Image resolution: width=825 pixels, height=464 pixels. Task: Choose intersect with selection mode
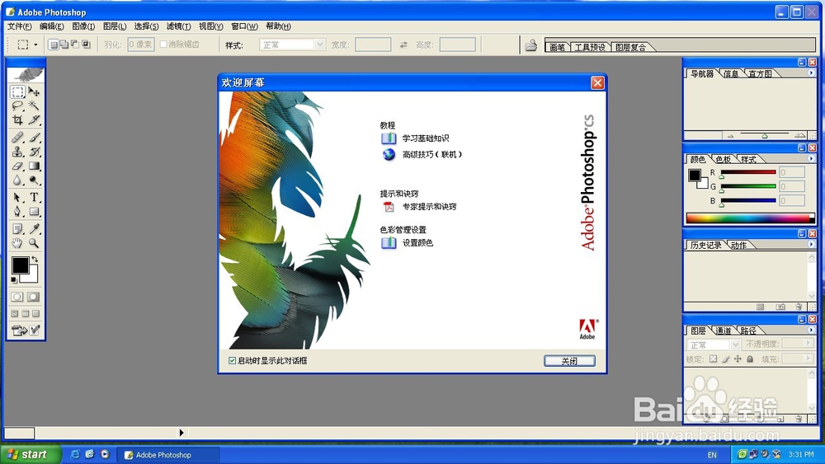tap(86, 45)
